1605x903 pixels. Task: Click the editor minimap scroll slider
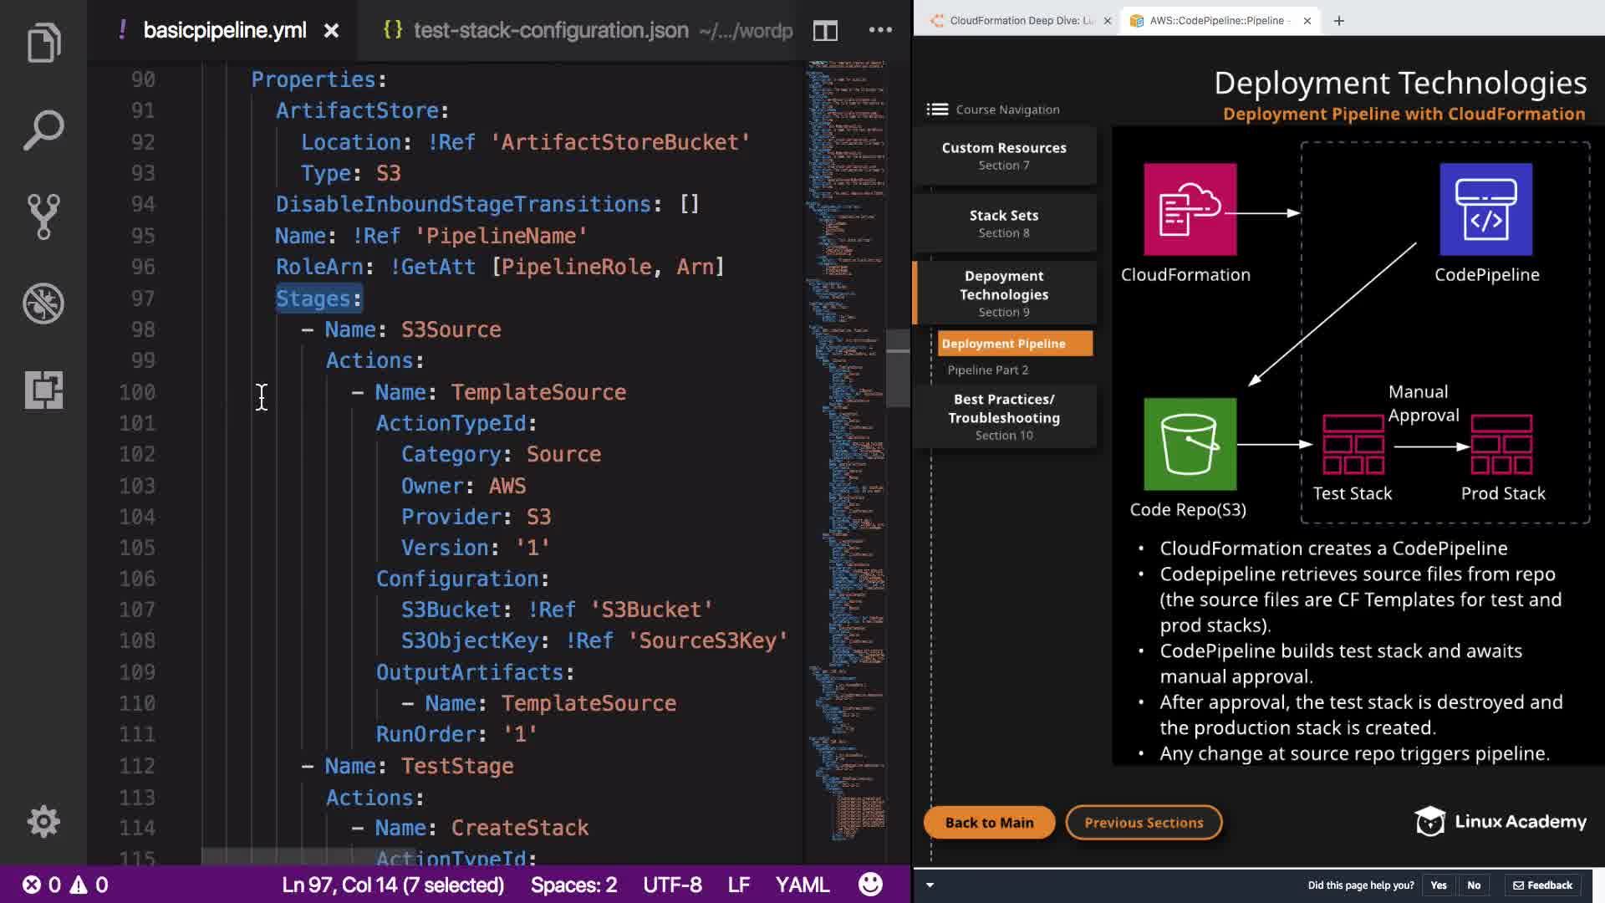(898, 368)
